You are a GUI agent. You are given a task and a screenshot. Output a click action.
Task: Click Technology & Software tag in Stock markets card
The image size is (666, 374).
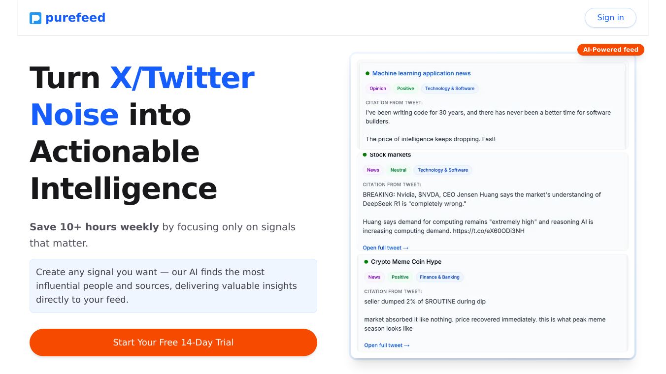[x=443, y=170]
